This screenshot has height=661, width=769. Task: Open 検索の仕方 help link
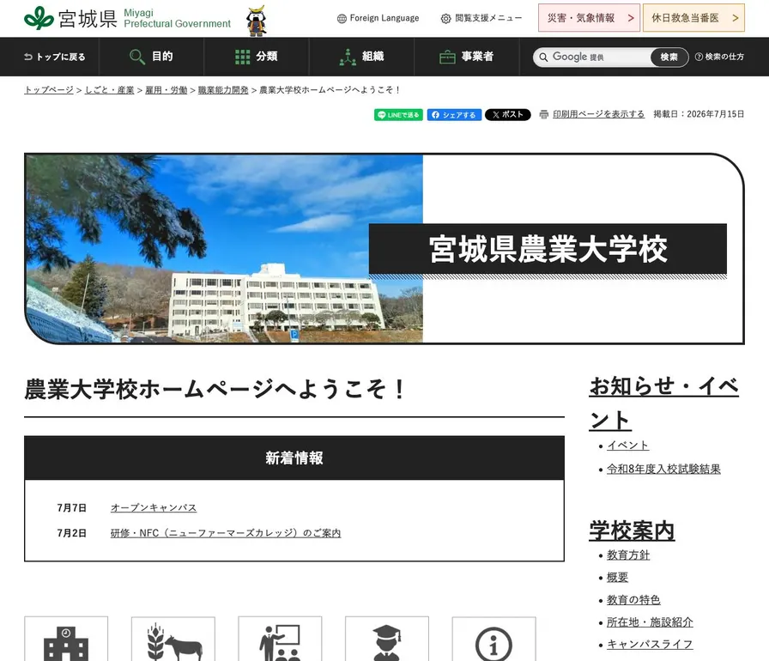719,57
